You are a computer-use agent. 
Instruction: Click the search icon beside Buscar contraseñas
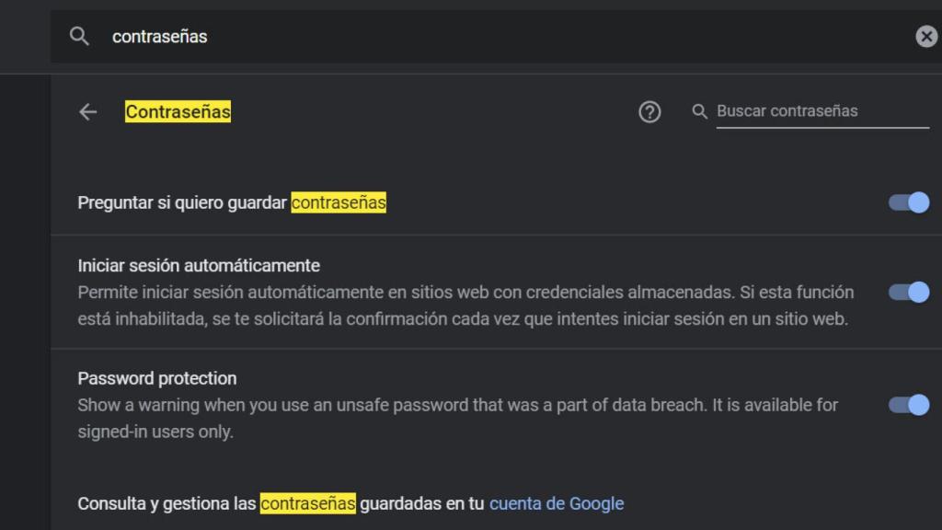coord(699,111)
